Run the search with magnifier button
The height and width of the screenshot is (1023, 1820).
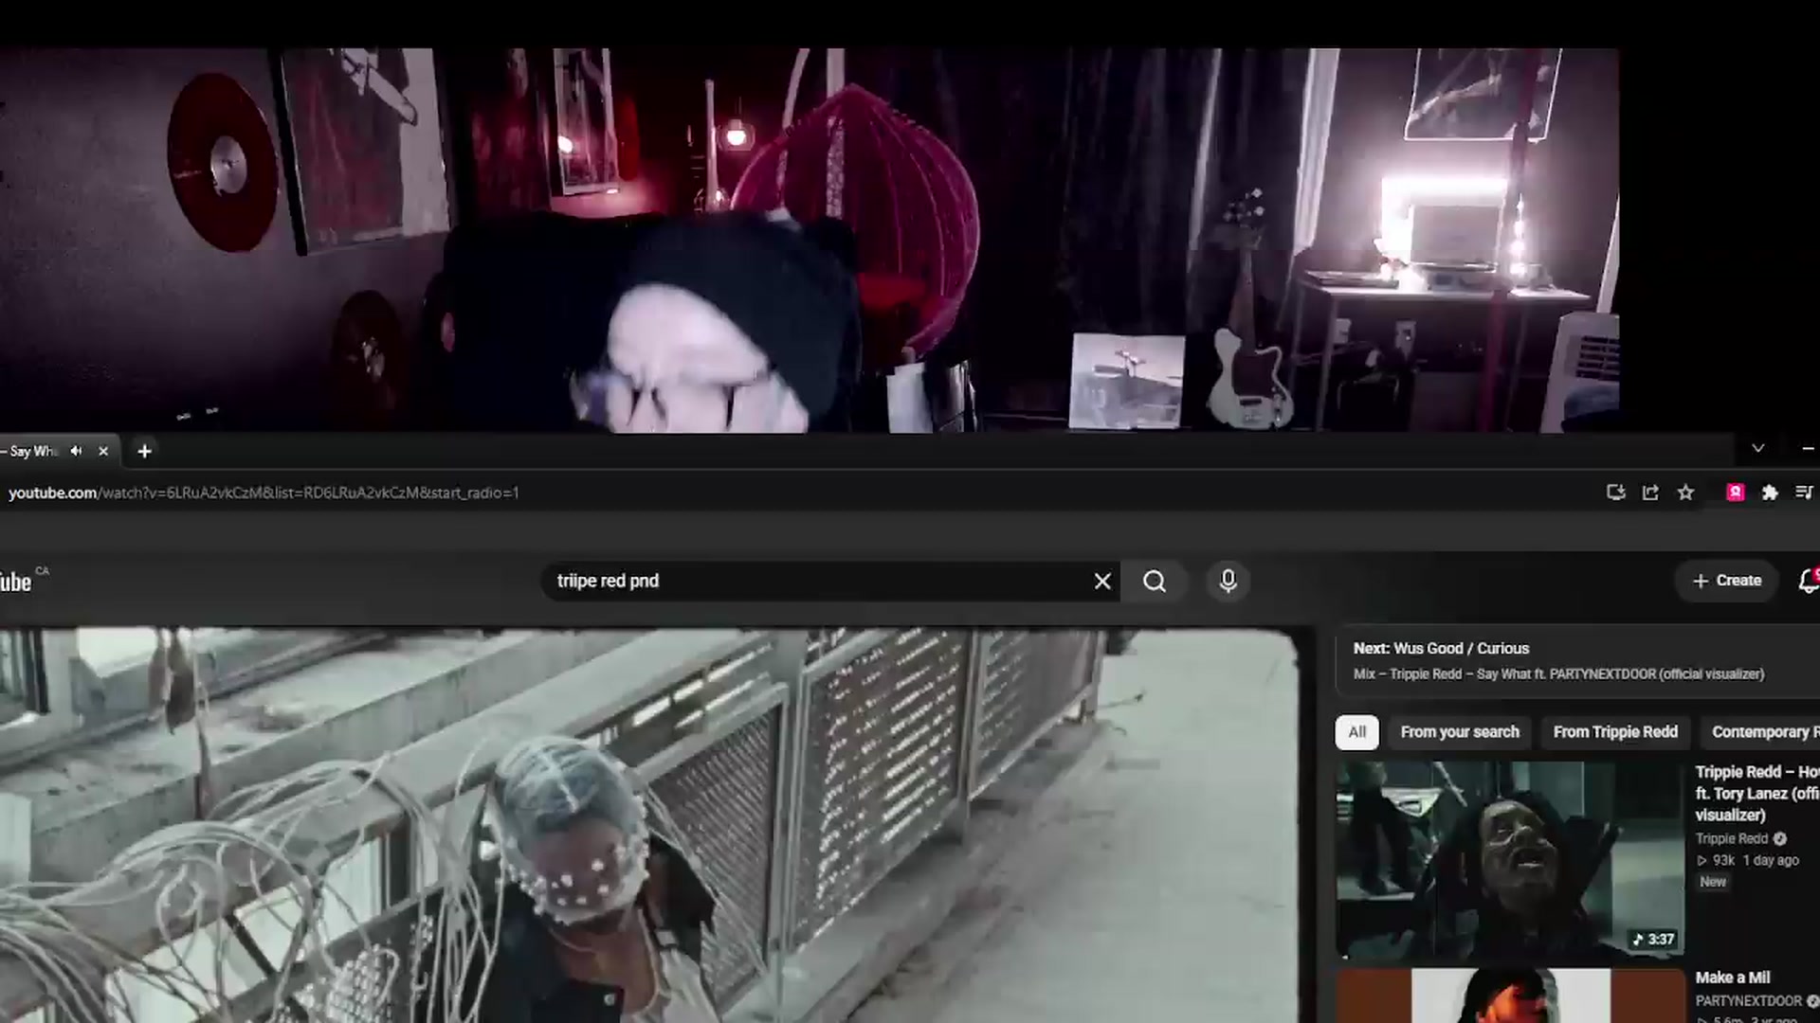click(x=1154, y=582)
